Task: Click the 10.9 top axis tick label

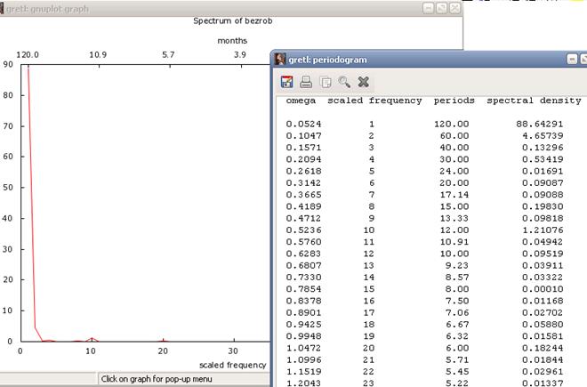Action: point(98,54)
